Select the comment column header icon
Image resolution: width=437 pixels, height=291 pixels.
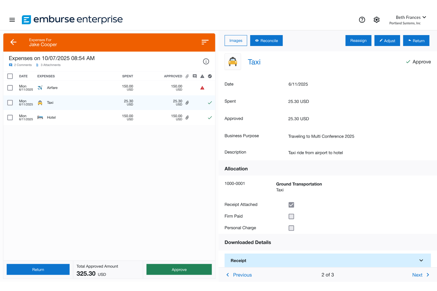coord(195,76)
